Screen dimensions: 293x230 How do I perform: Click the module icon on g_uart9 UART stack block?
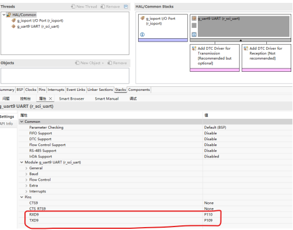[x=194, y=19]
